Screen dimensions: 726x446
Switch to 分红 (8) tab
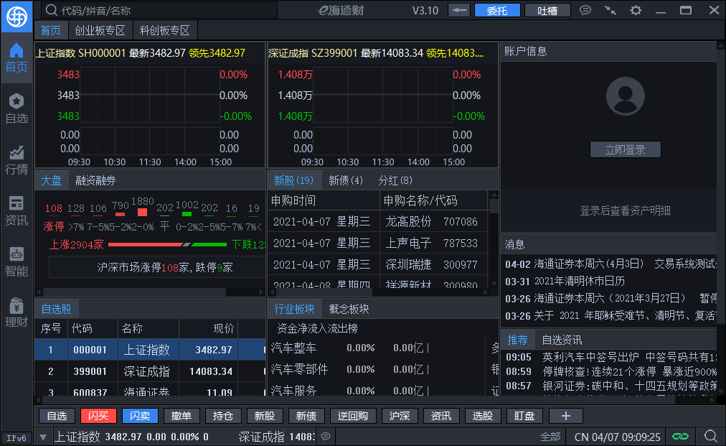click(395, 180)
